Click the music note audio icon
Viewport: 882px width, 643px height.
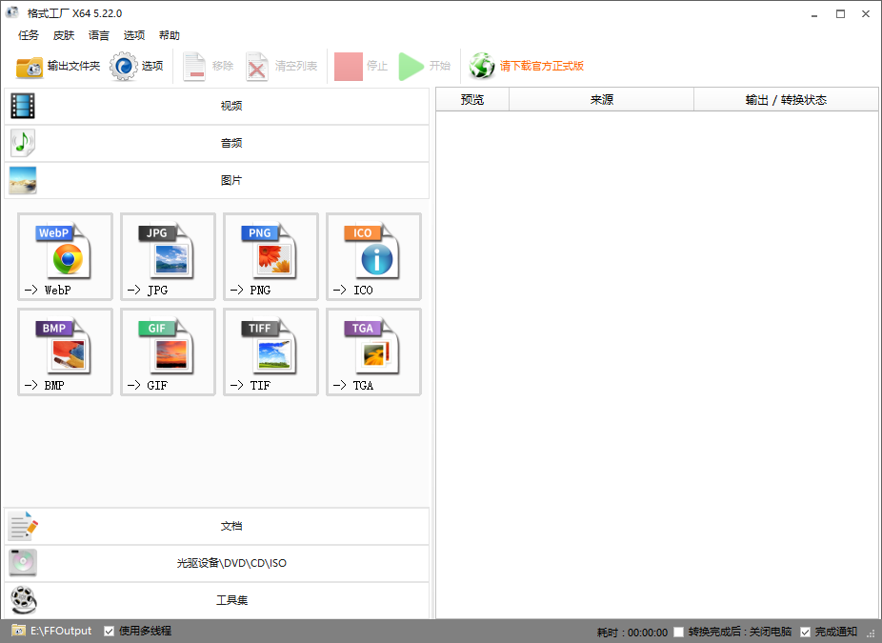coord(23,143)
